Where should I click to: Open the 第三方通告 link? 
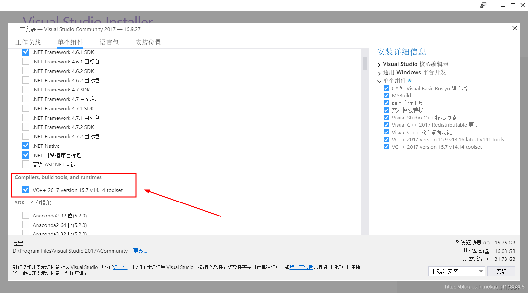301,267
